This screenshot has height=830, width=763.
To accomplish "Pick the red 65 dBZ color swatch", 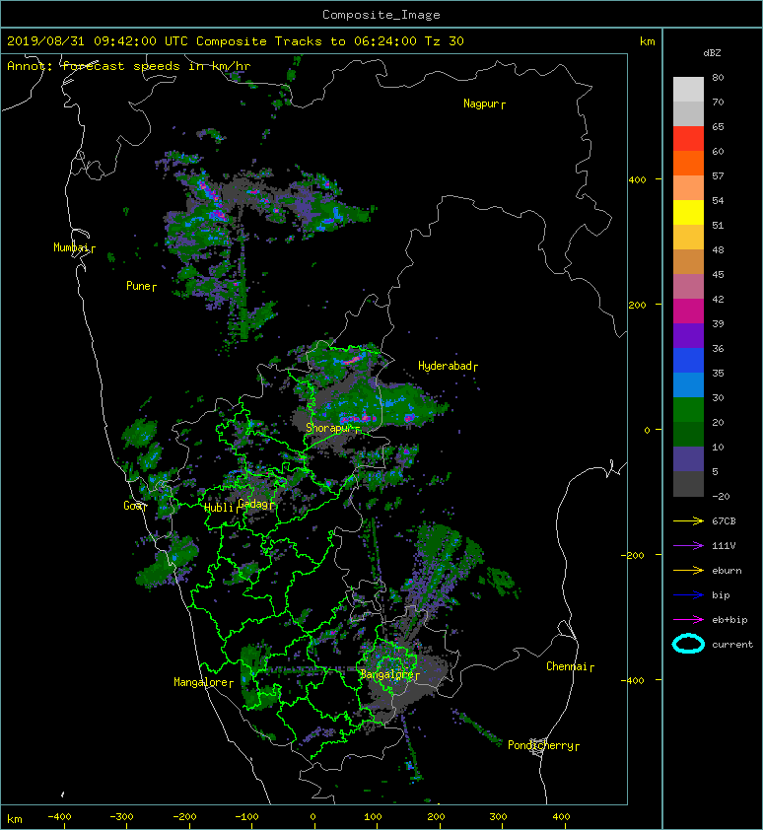I will tap(688, 139).
